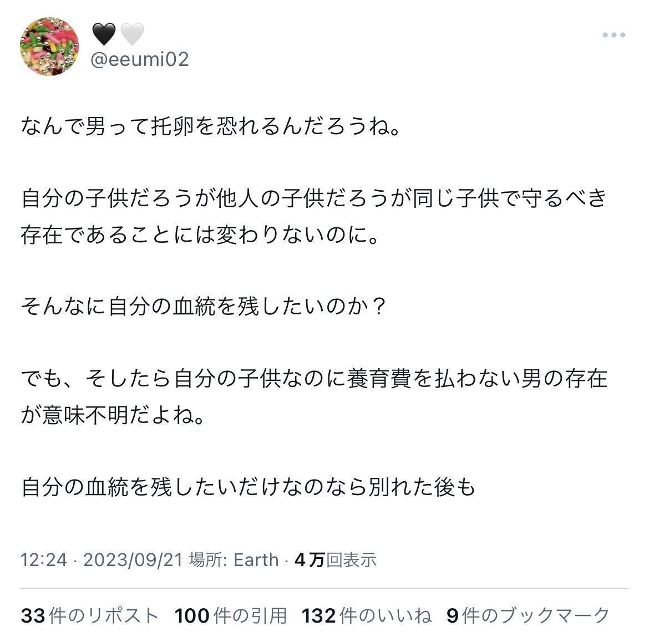Open the 100件の引用 quotes list
This screenshot has width=649, height=642.
(x=231, y=615)
